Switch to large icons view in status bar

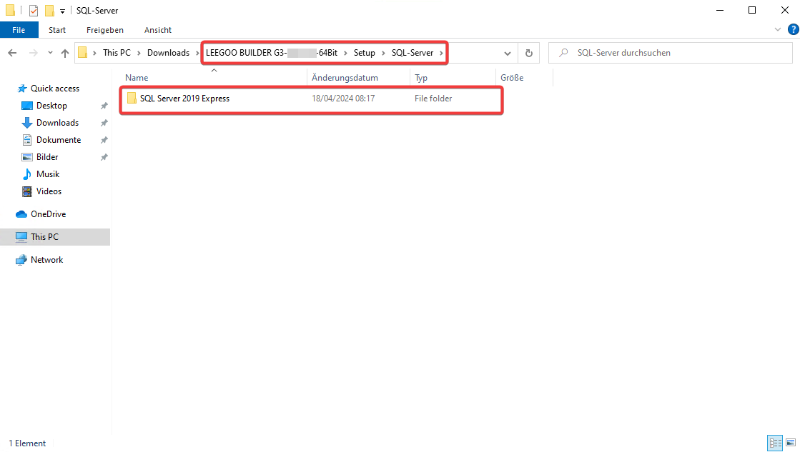[791, 443]
